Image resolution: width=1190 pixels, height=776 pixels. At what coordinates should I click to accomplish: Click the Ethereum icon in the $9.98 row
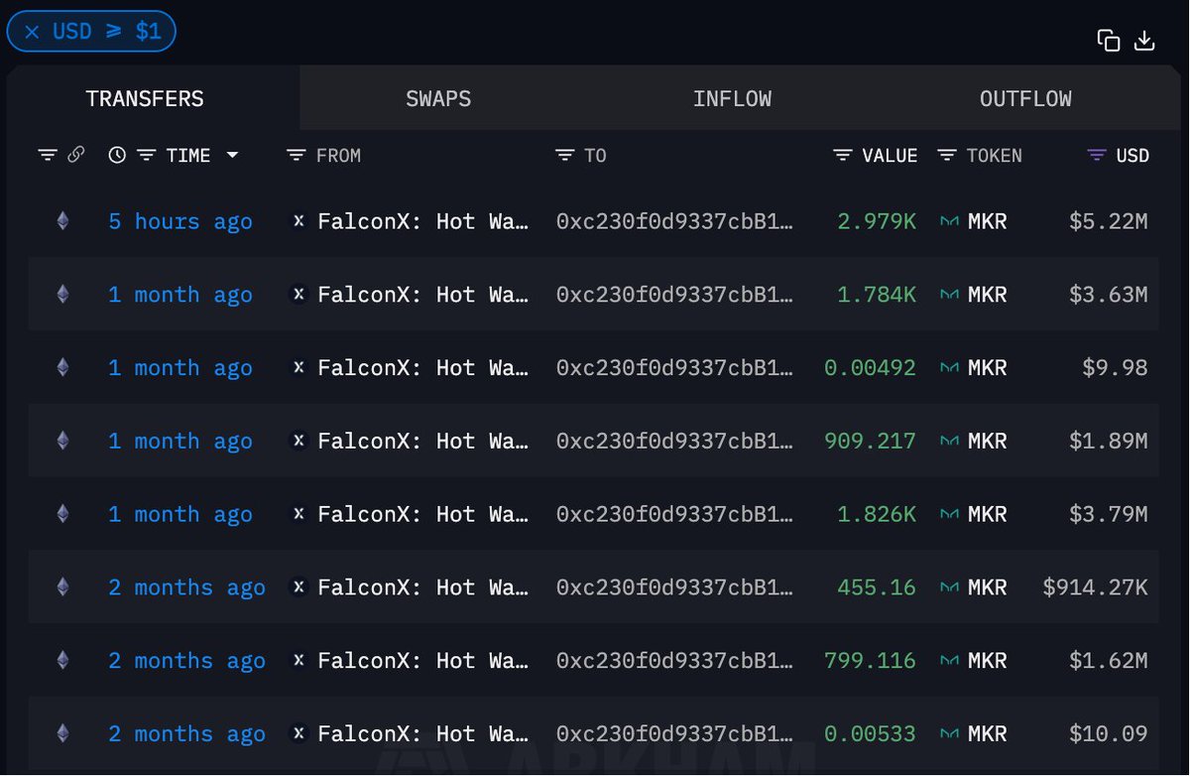(x=62, y=368)
